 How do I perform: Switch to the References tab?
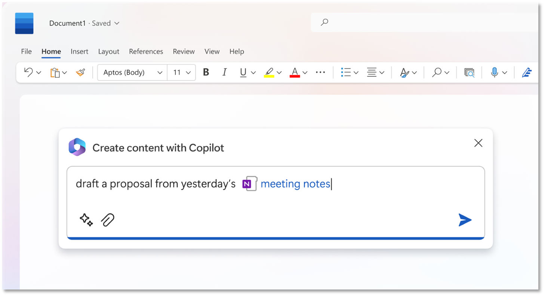coord(146,52)
